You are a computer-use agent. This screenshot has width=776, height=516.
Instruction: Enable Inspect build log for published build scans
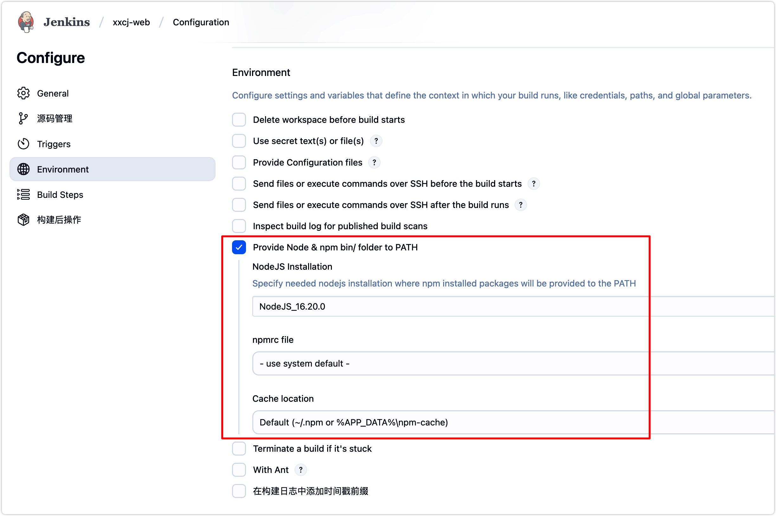(239, 226)
